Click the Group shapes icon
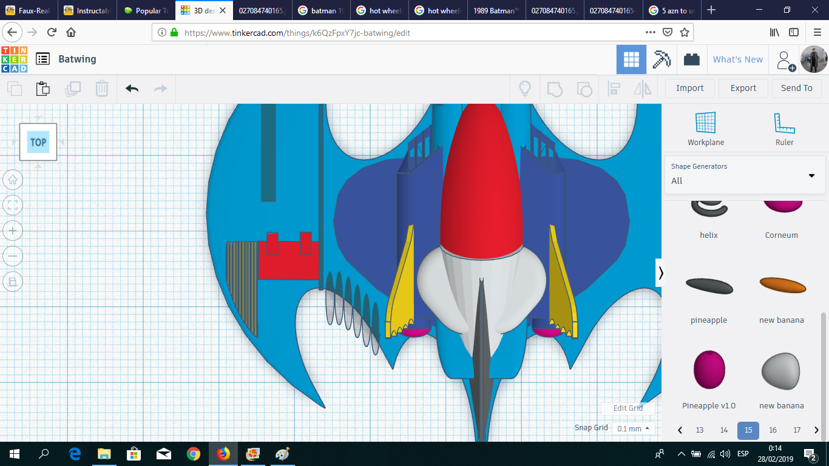The width and height of the screenshot is (829, 466). click(x=555, y=89)
